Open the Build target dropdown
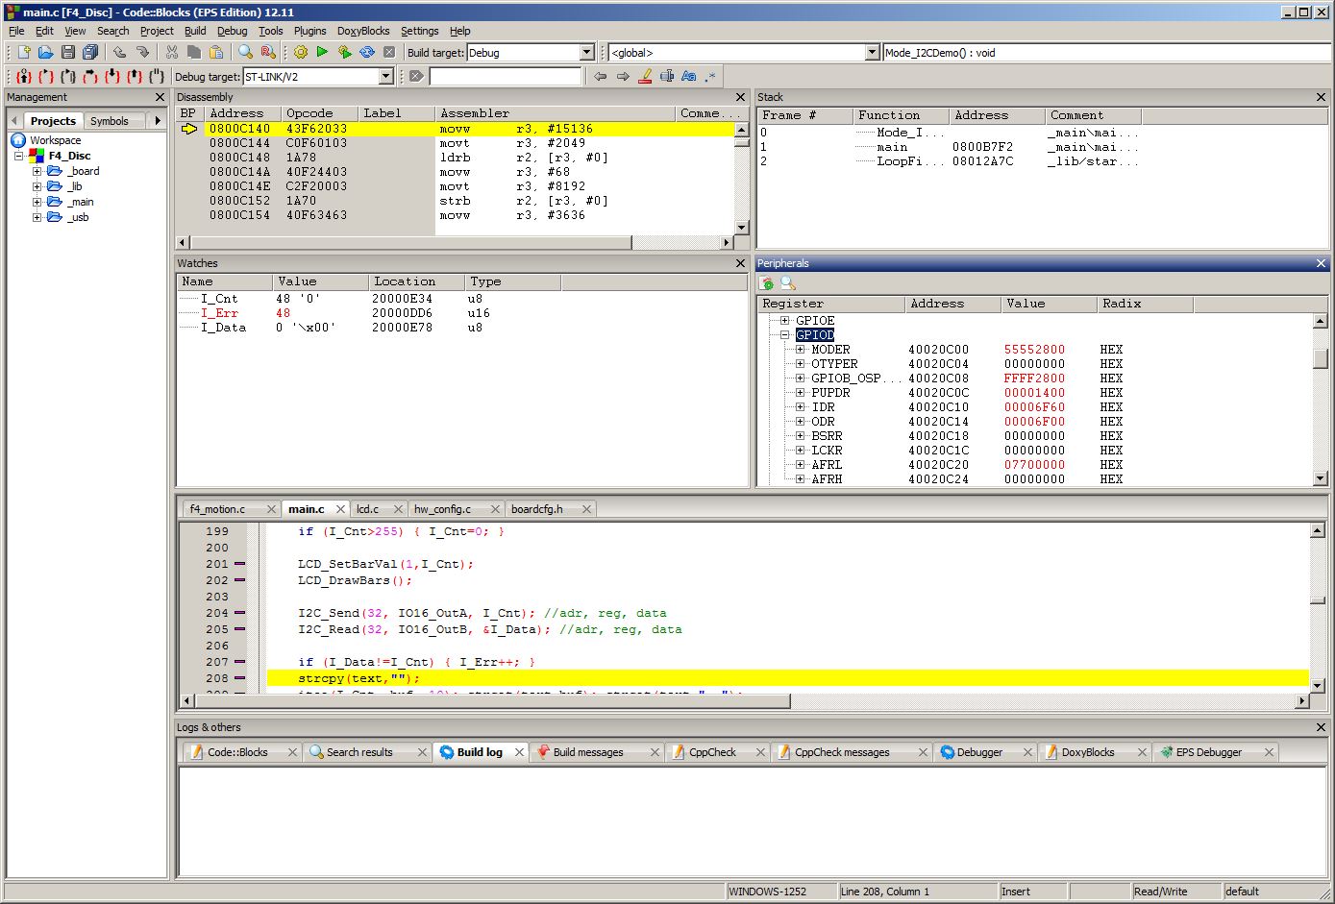 (586, 53)
